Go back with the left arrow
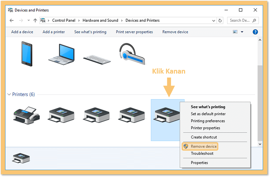The width and height of the screenshot is (270, 177). [12, 21]
